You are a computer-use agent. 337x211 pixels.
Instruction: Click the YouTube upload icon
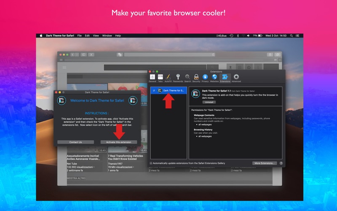coord(230,68)
